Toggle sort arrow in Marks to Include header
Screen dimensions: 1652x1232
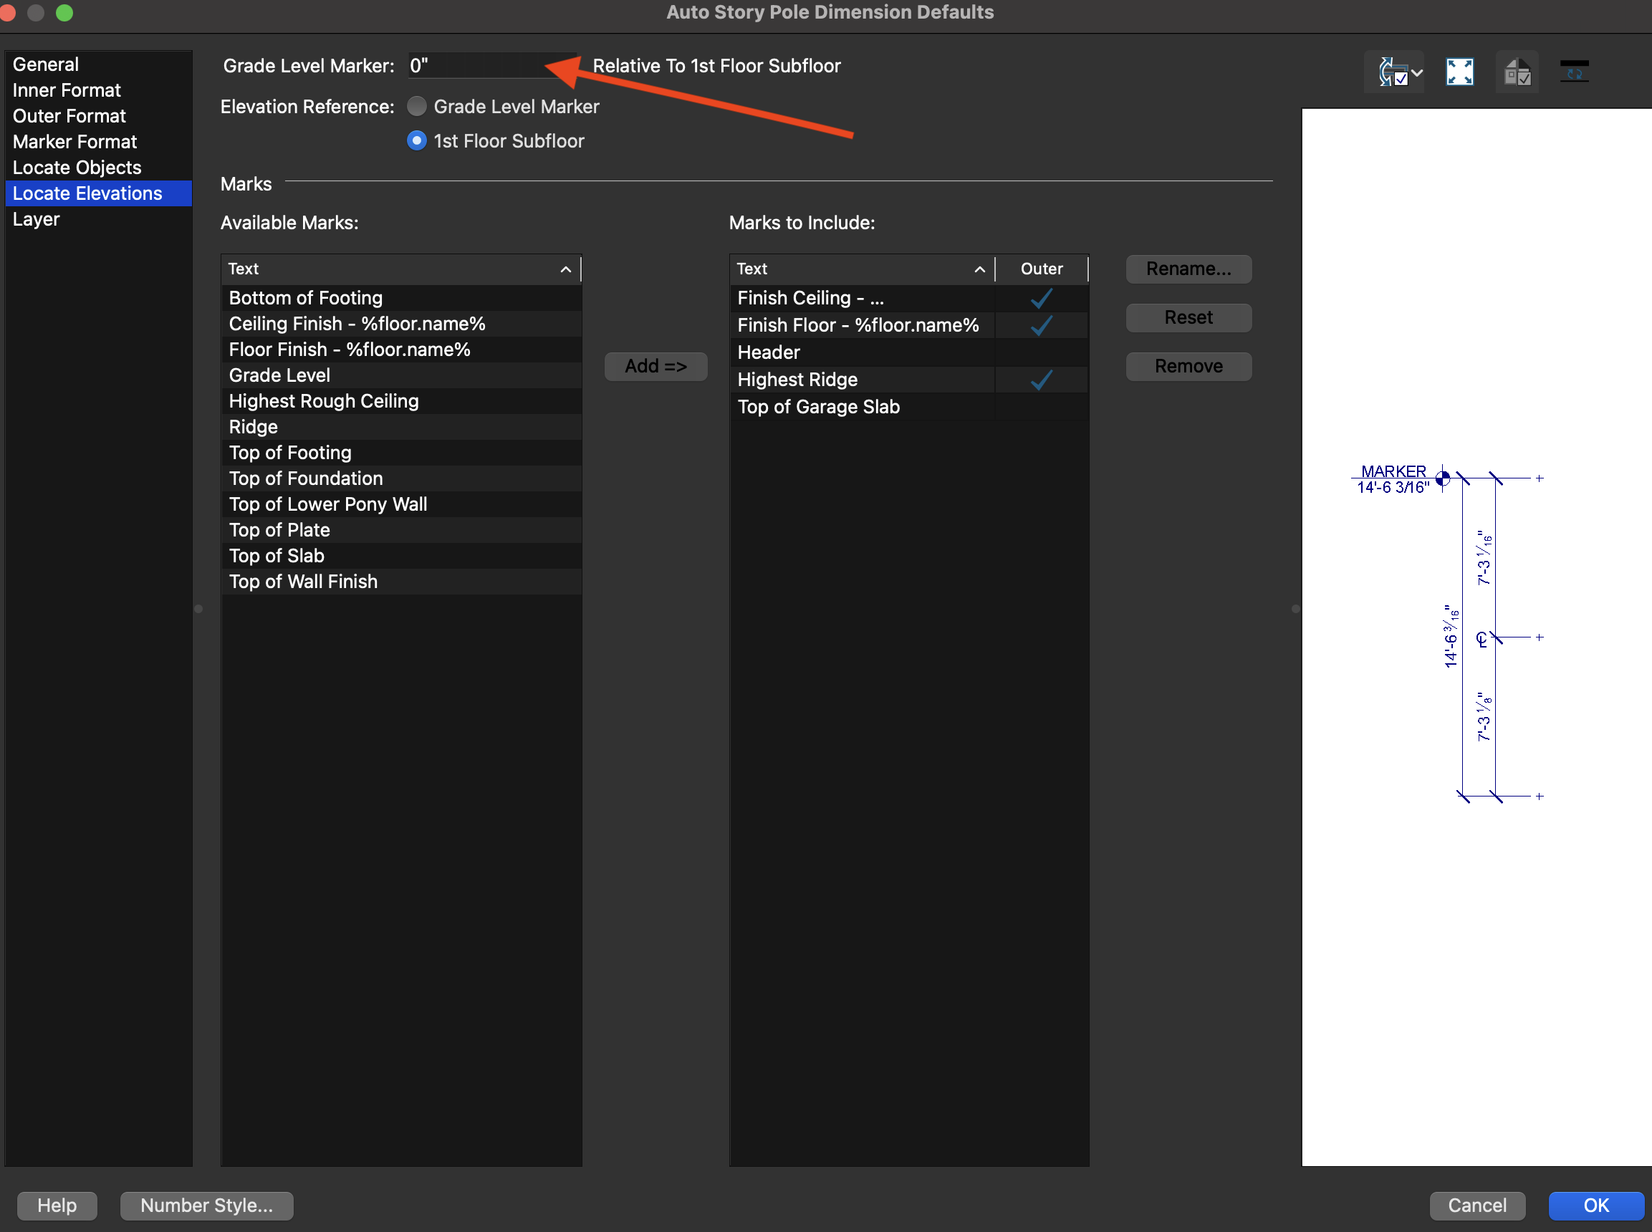coord(979,269)
